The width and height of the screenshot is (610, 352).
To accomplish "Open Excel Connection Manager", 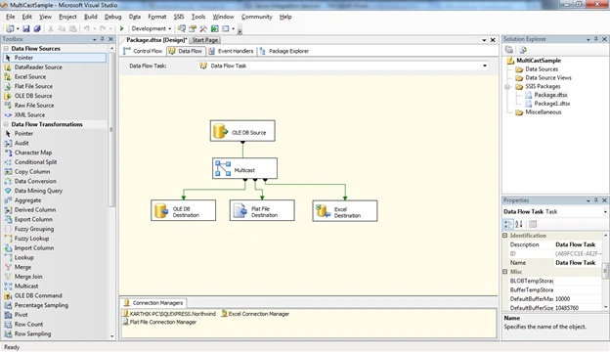I will pyautogui.click(x=255, y=314).
